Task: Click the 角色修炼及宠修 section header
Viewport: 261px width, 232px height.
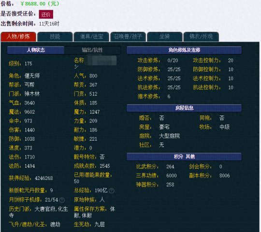Action: (x=184, y=50)
